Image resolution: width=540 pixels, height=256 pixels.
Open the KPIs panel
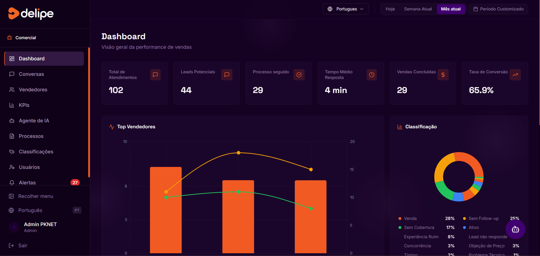coord(24,105)
